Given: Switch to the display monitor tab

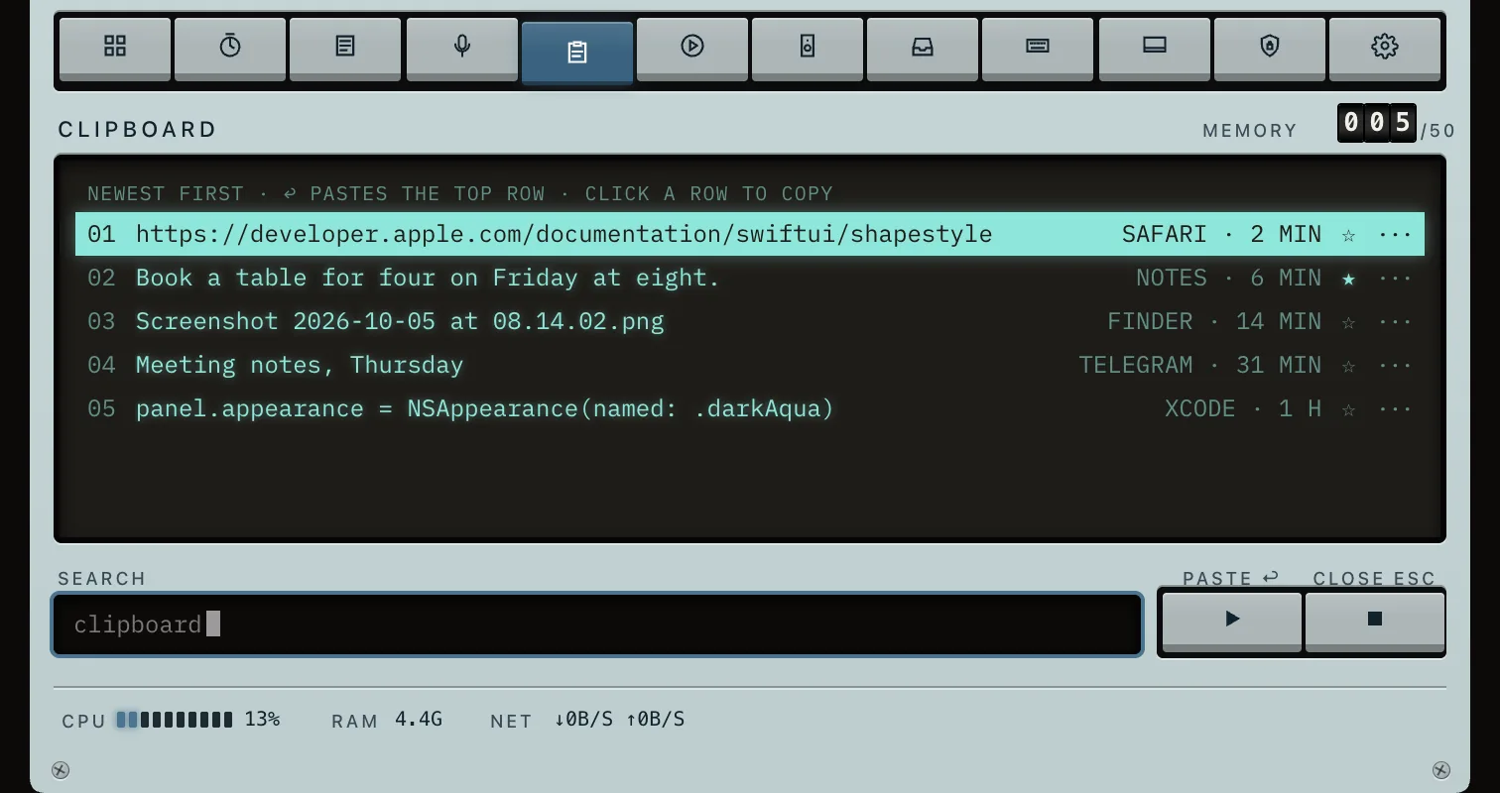Looking at the screenshot, I should point(1155,48).
